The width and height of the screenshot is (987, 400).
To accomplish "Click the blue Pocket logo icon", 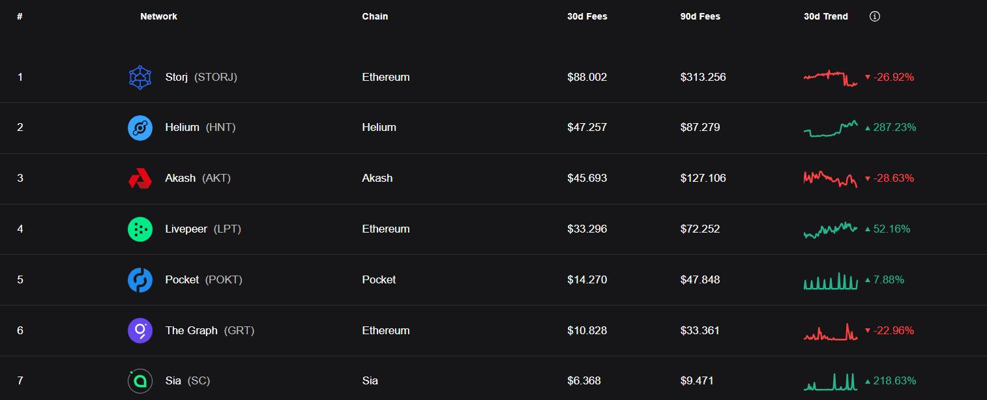I will 140,280.
